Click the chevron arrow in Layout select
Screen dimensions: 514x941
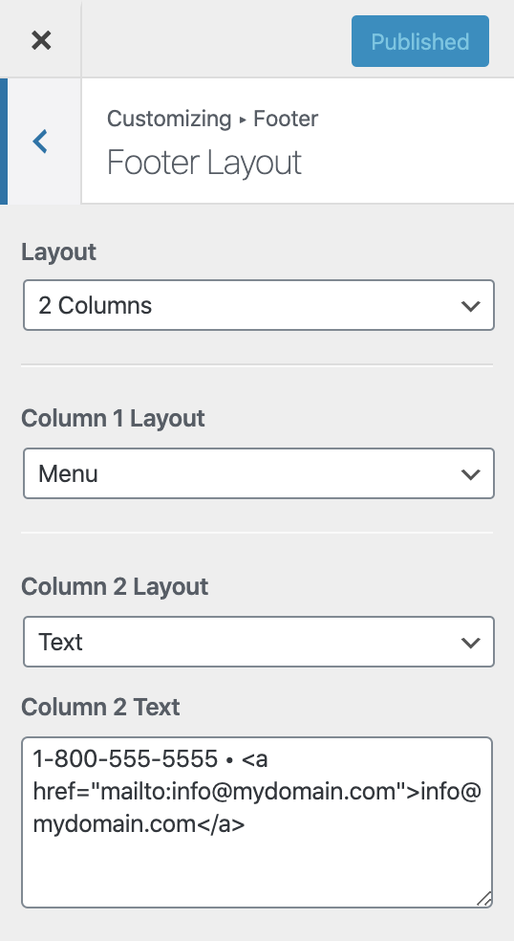(471, 306)
